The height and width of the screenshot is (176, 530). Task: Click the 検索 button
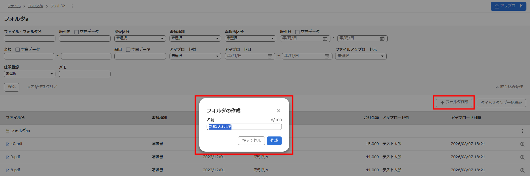click(12, 87)
